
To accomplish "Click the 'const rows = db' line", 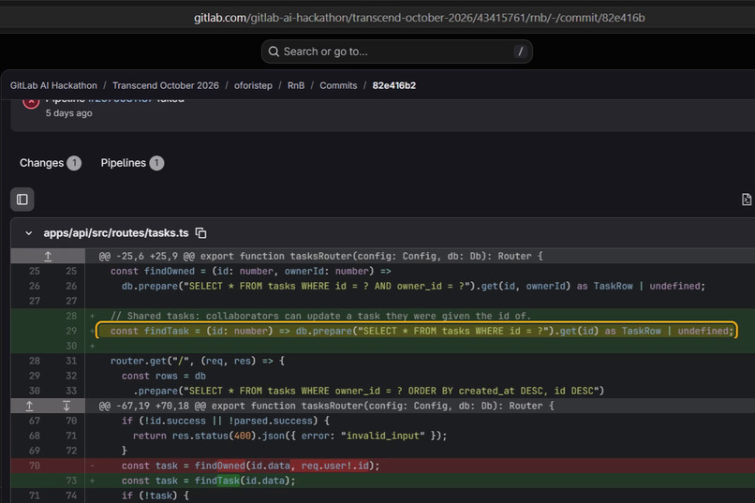I will click(x=164, y=376).
